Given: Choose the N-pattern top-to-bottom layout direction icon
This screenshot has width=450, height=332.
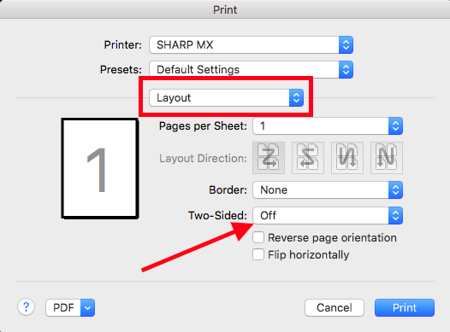Looking at the screenshot, I should tap(387, 158).
